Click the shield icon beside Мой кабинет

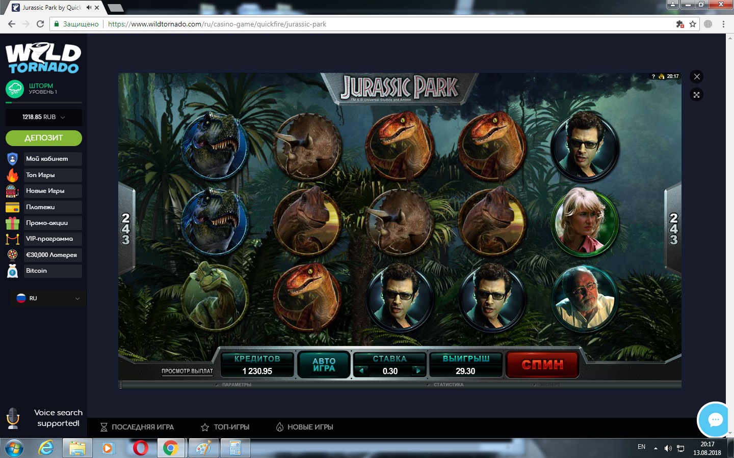tap(12, 159)
